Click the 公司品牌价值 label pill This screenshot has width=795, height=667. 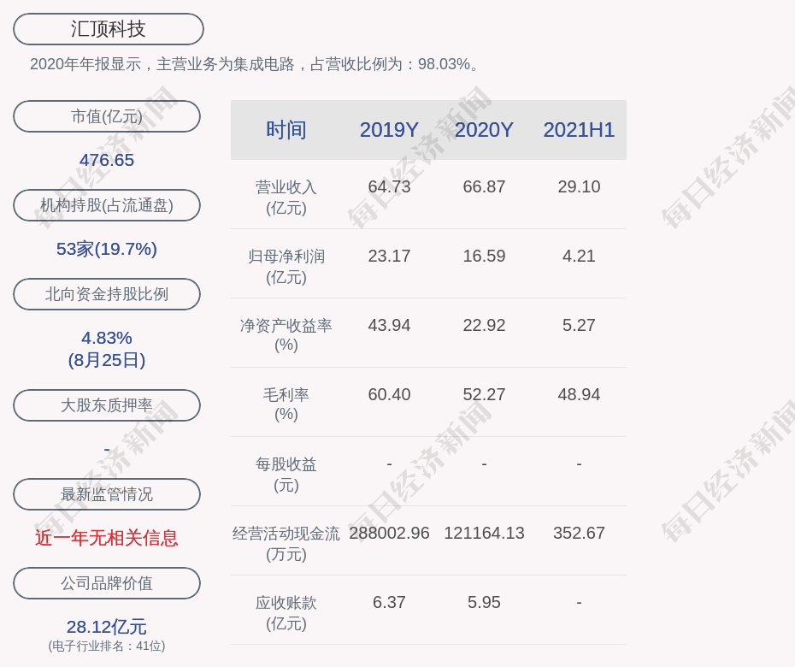tap(107, 583)
